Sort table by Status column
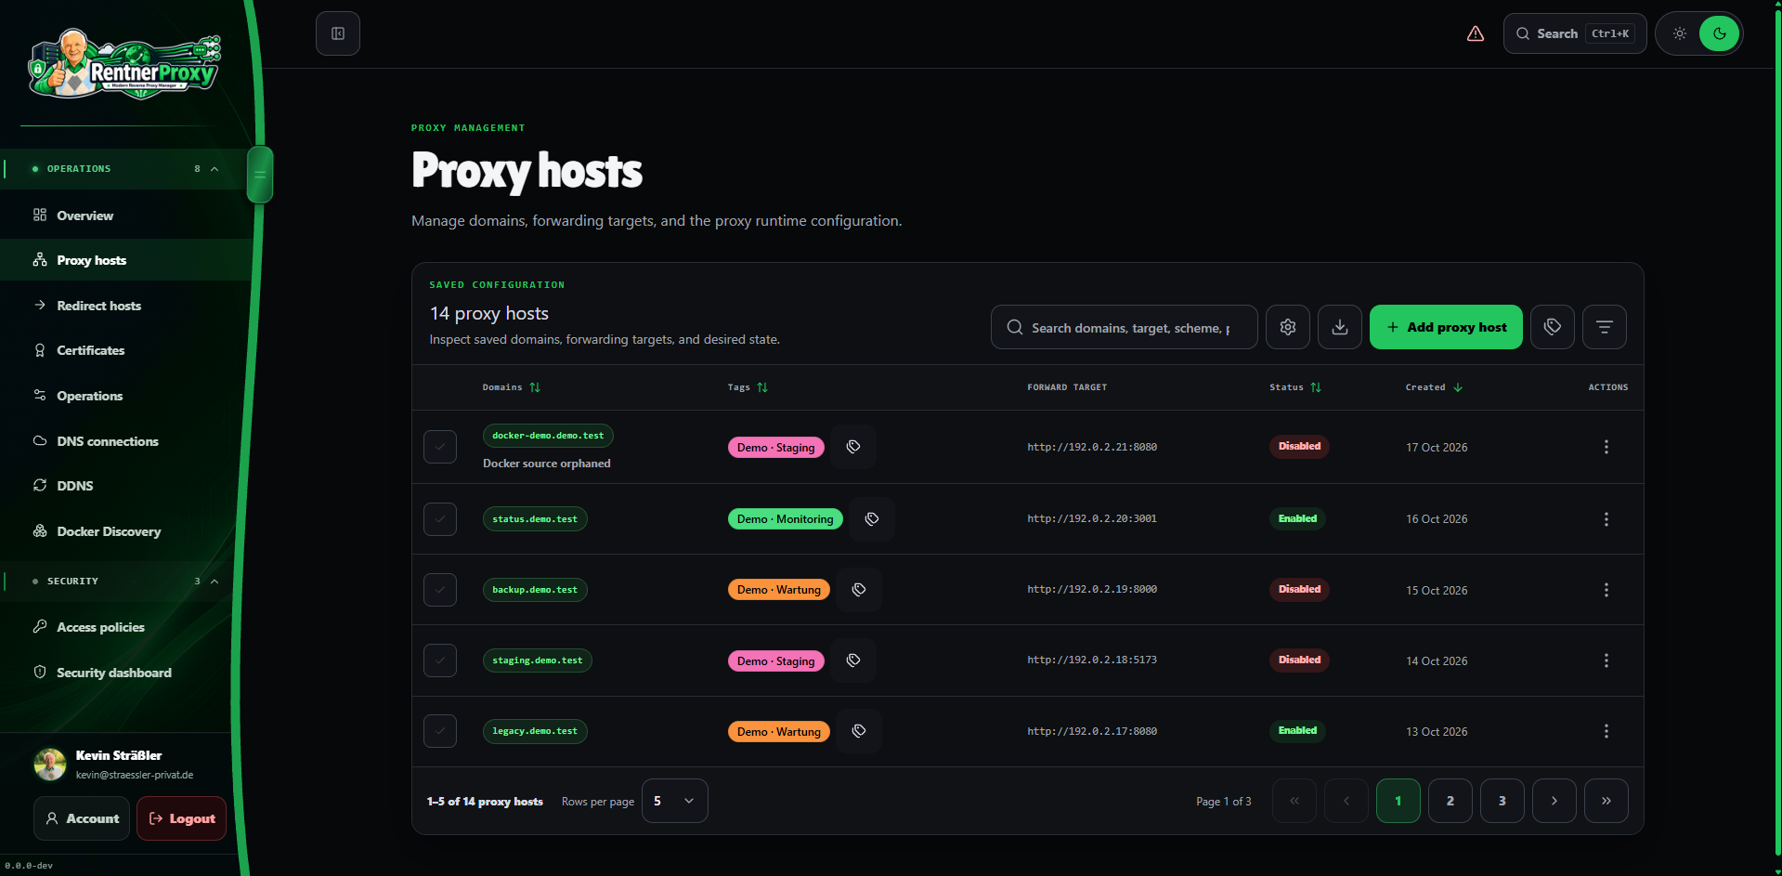Screen dimensions: 1782x876 [x=1295, y=387]
